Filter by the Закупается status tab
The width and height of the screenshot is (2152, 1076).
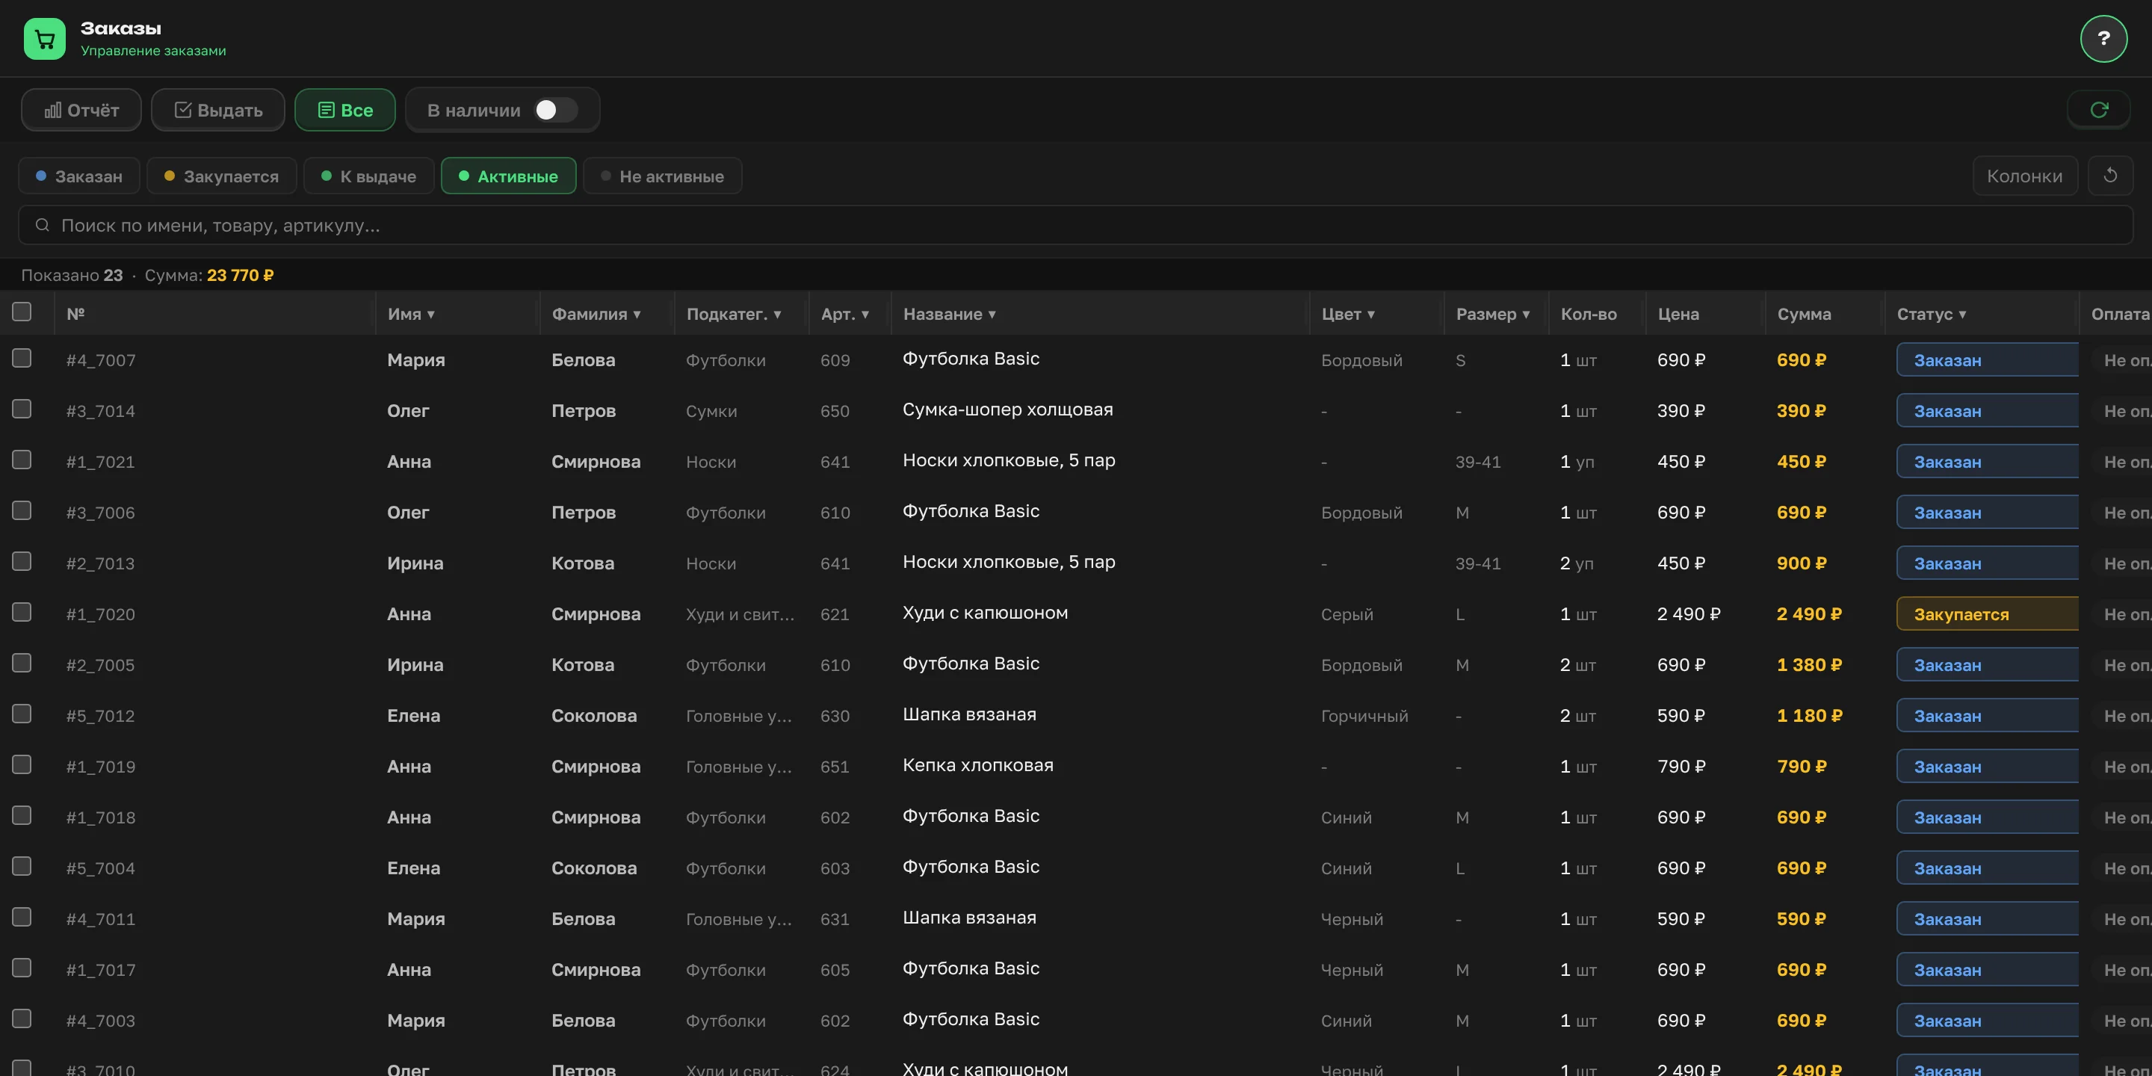click(x=221, y=176)
